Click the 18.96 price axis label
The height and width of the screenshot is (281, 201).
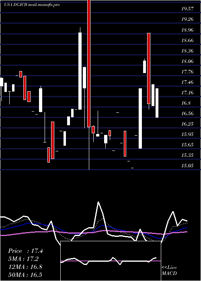tap(187, 30)
